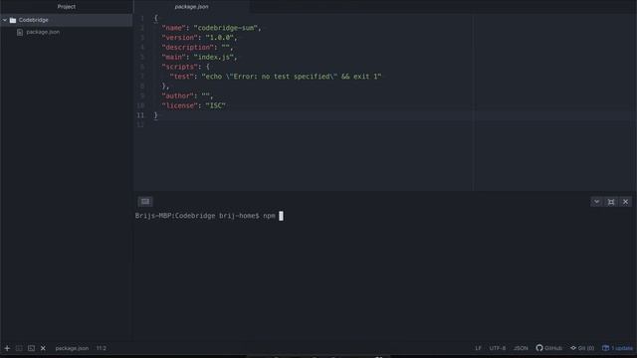Click line number 11 in the gutter
Image resolution: width=637 pixels, height=358 pixels.
tap(140, 115)
